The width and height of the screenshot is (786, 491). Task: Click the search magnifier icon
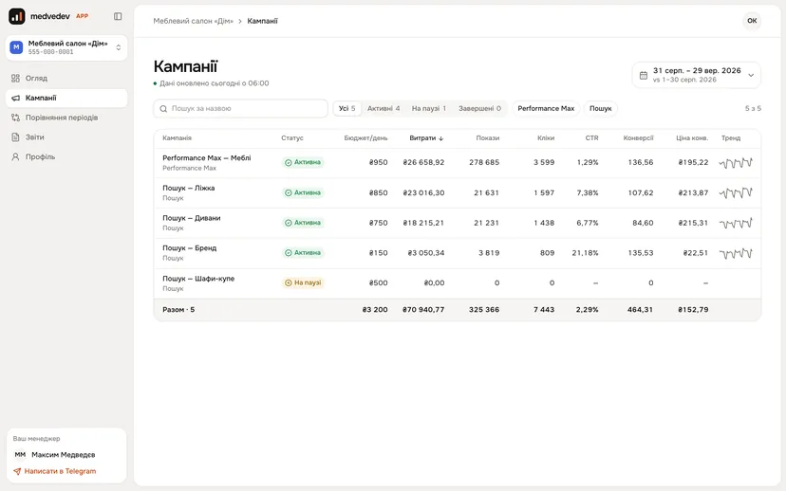point(163,109)
